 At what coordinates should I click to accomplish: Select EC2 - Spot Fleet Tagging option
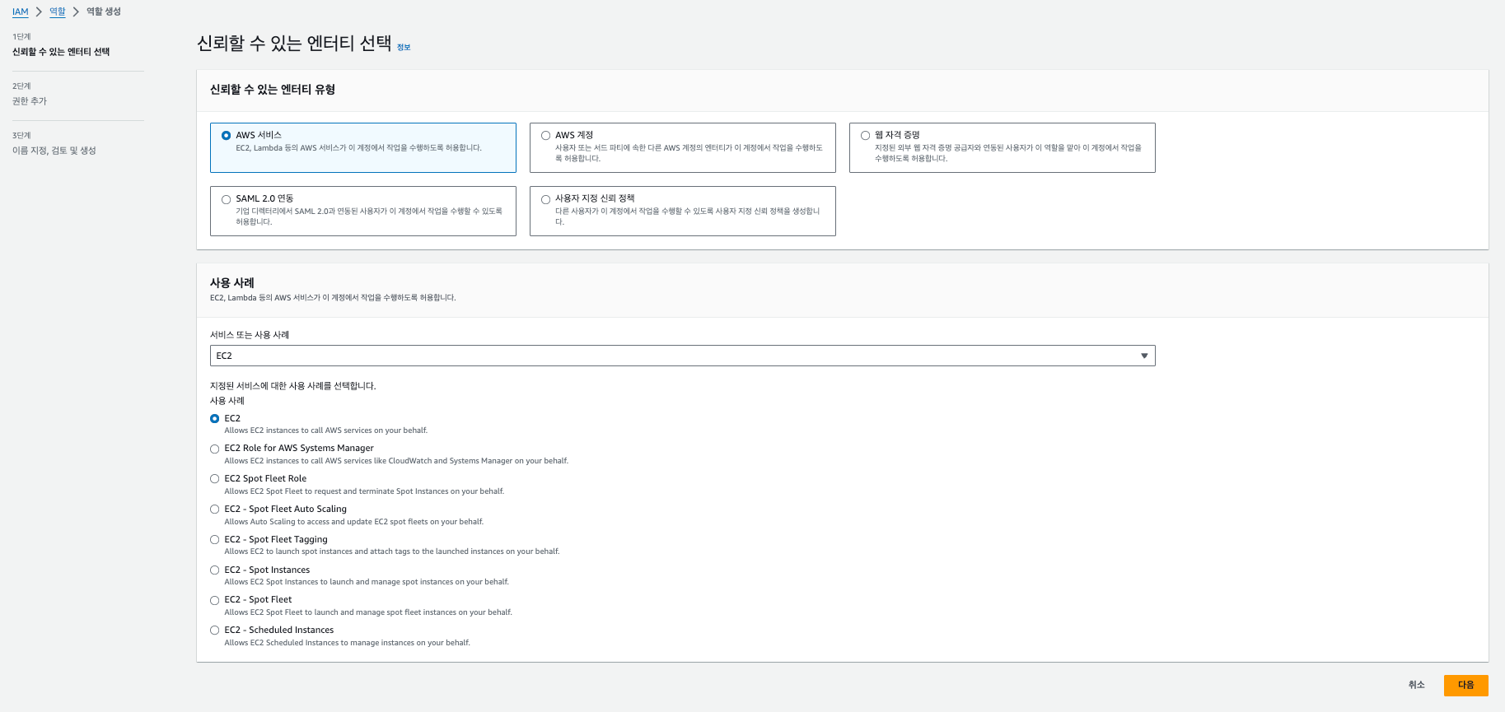click(x=215, y=540)
